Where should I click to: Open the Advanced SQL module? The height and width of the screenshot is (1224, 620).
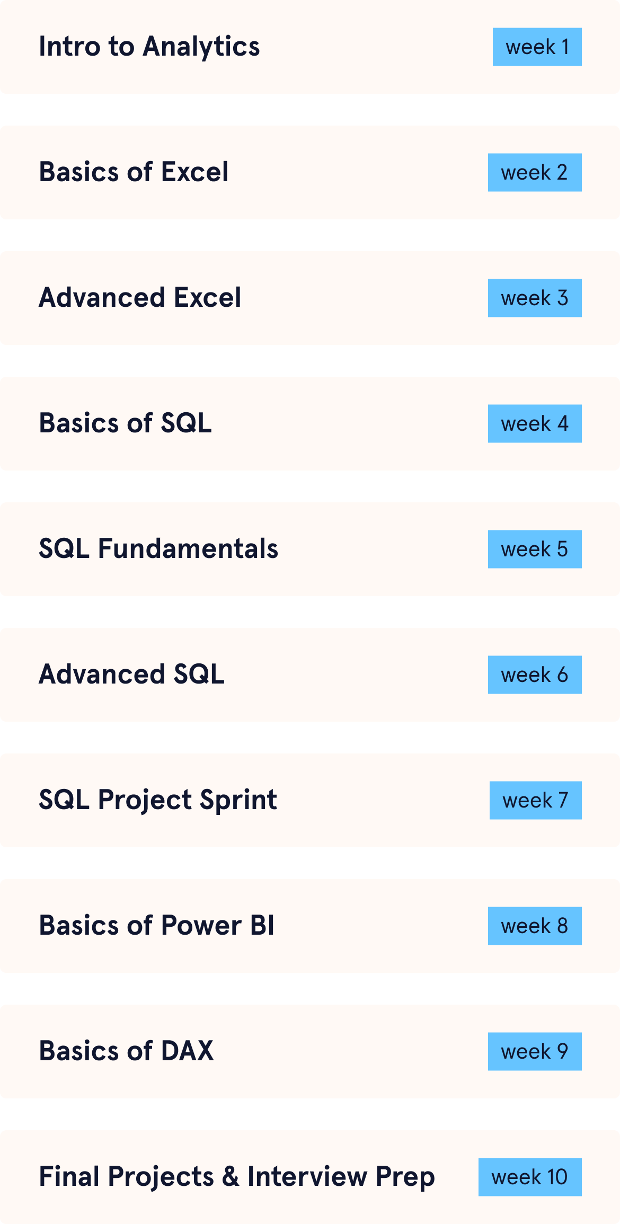tap(132, 675)
